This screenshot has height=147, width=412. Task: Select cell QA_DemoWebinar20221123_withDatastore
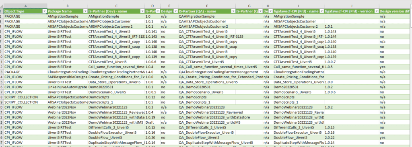pyautogui.click(x=207, y=117)
